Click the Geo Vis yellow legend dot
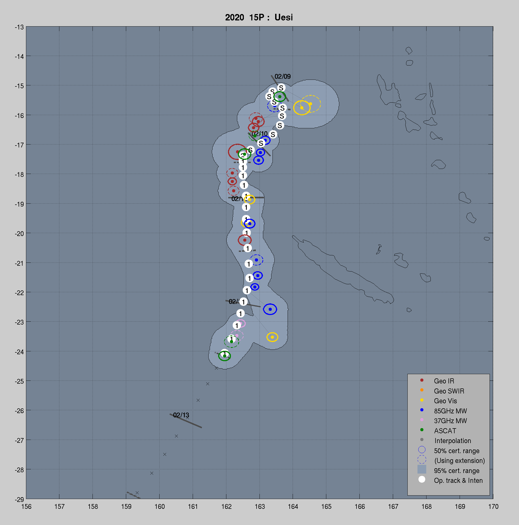 click(x=421, y=400)
